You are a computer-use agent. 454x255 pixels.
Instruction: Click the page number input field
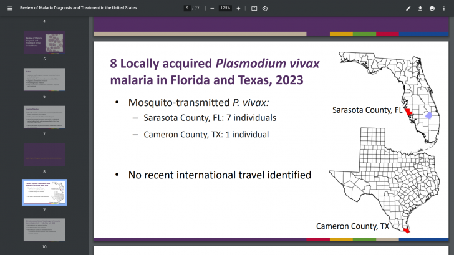pyautogui.click(x=188, y=8)
